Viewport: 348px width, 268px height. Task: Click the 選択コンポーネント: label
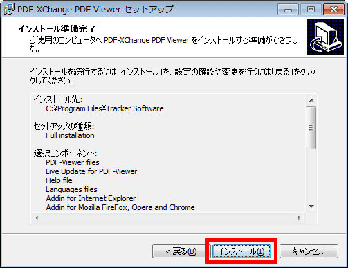click(x=65, y=153)
